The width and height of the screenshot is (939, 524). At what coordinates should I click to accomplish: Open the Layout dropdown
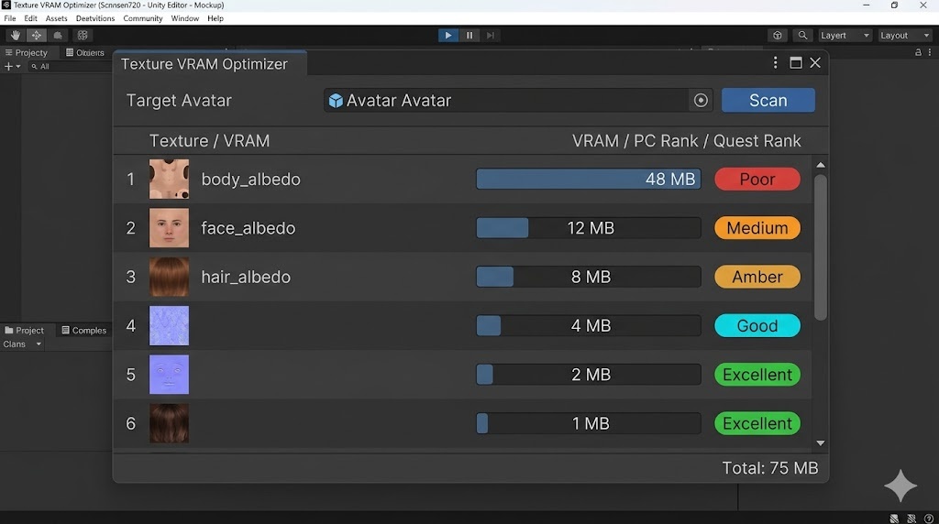pos(905,36)
